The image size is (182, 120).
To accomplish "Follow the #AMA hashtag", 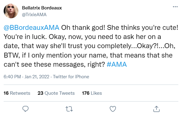I will [x=117, y=64].
